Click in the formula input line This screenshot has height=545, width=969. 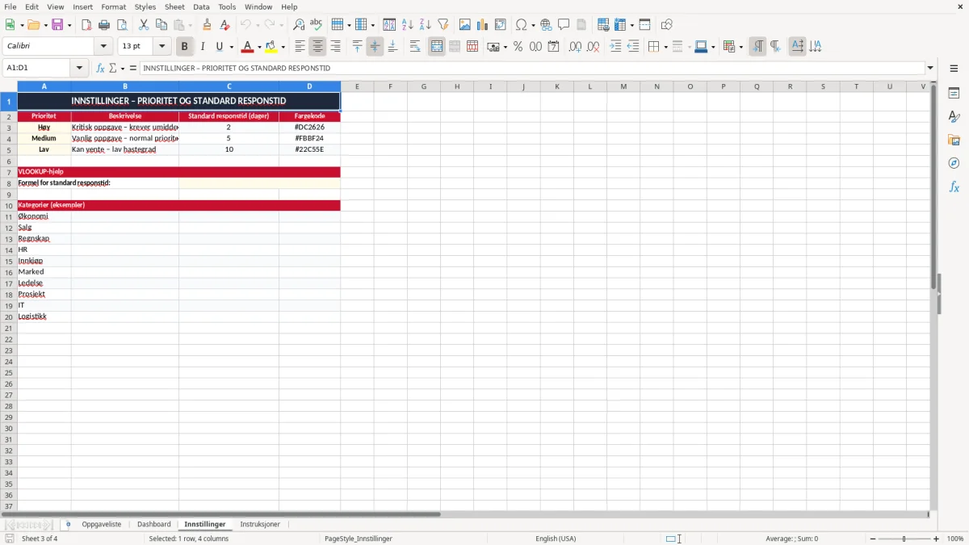tap(531, 68)
